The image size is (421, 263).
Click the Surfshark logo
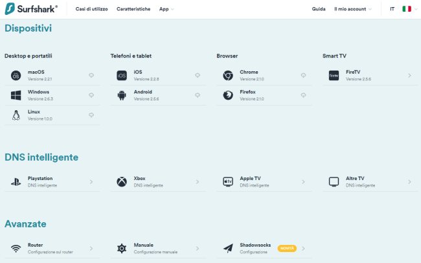pyautogui.click(x=31, y=9)
